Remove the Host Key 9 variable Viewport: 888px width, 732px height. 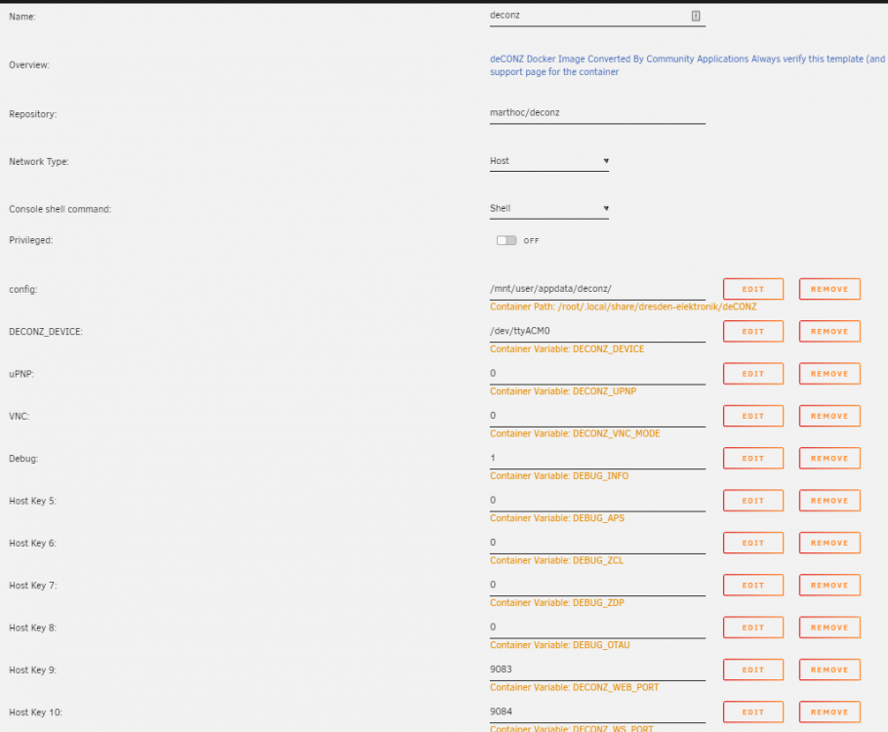point(829,670)
